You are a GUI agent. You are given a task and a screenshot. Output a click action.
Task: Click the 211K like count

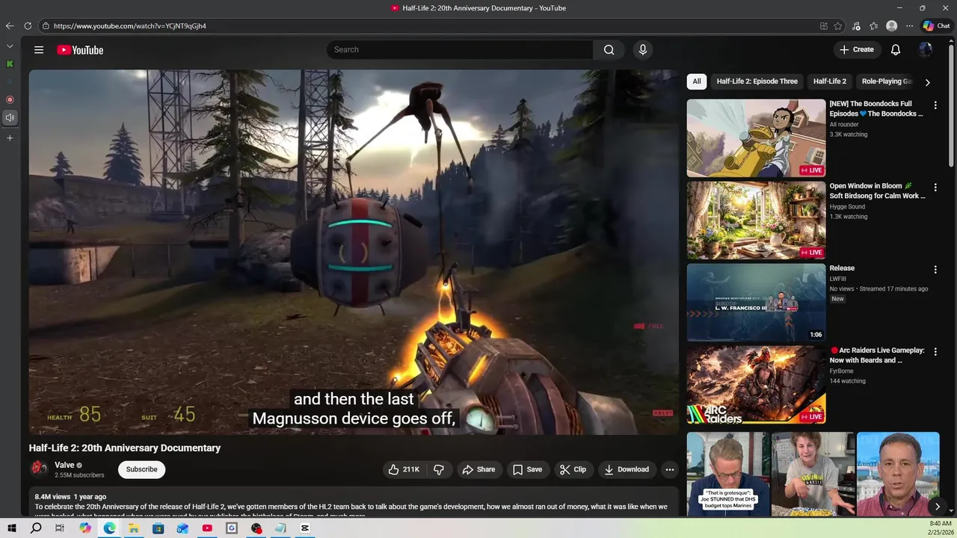pos(411,469)
